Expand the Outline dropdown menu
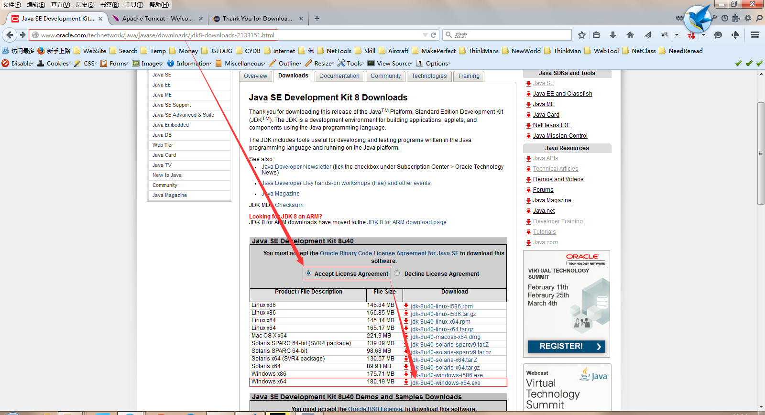The image size is (765, 415). (x=285, y=63)
